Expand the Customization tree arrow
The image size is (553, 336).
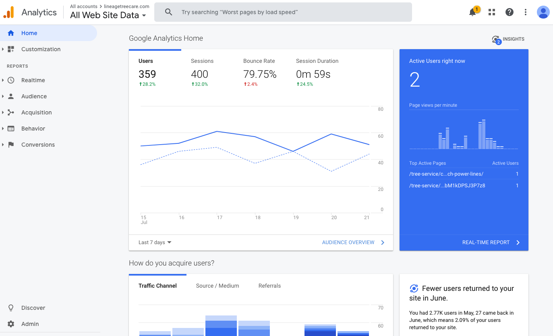[3, 49]
